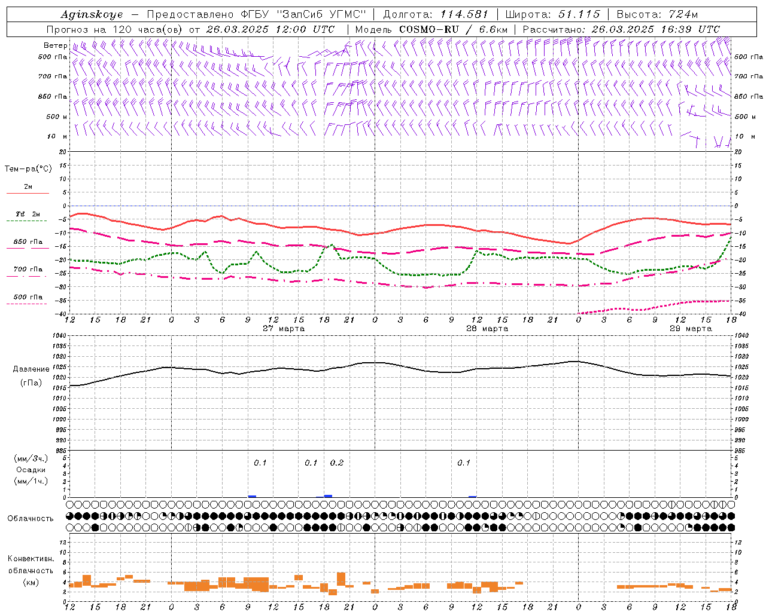Select the "29 марта" date label

[691, 329]
